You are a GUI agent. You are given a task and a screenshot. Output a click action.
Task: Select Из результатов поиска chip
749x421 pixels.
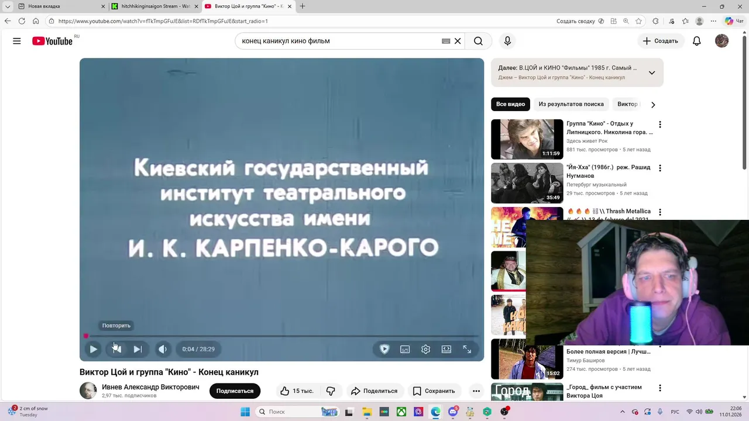point(571,104)
